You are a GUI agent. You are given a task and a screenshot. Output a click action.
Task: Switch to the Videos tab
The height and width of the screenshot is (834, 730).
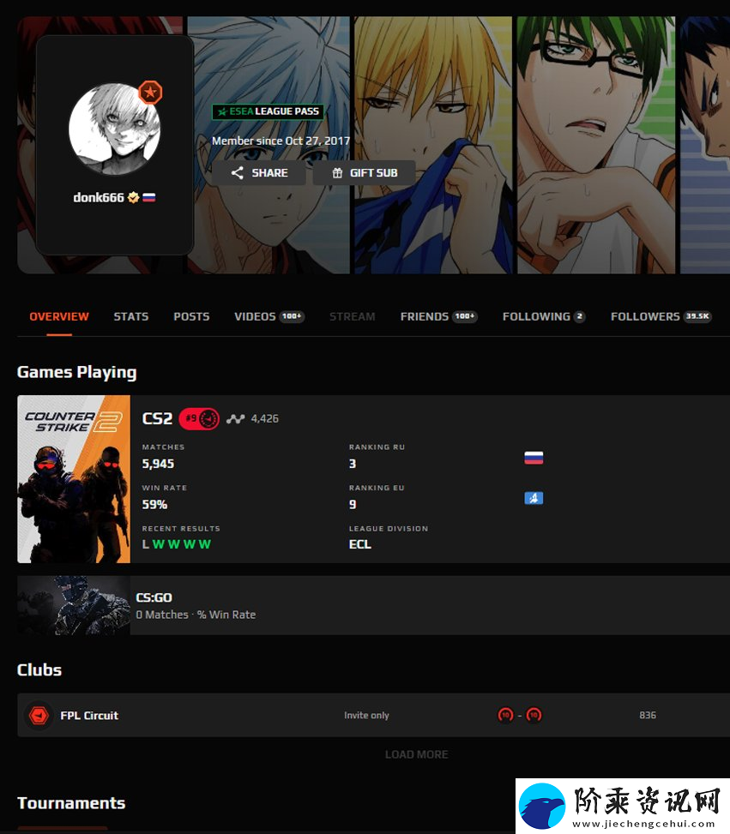[268, 316]
